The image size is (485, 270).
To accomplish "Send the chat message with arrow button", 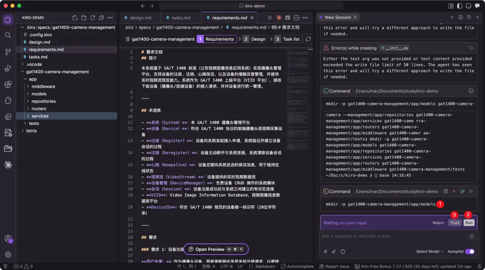I will 472,237.
